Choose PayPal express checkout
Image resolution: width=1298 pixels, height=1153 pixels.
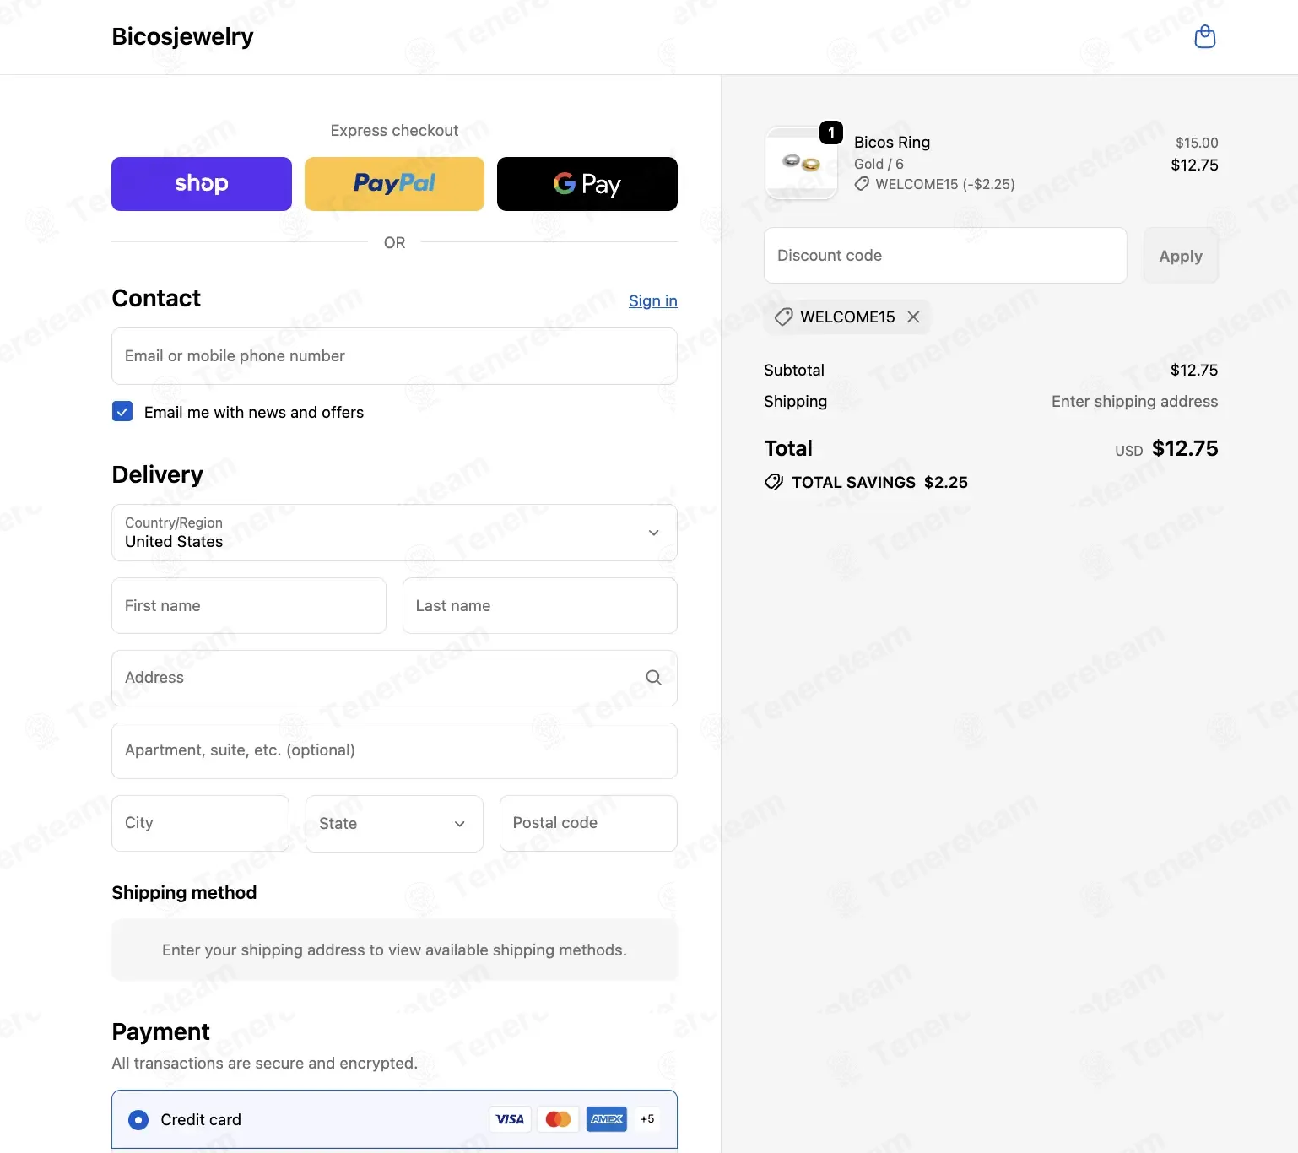394,184
